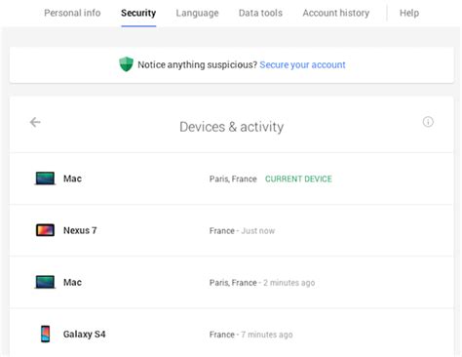Click the Notice anything suspicious? text
This screenshot has width=462, height=357.
coord(197,64)
